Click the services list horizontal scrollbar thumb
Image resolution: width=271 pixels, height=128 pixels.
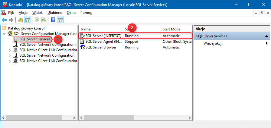pos(109,118)
